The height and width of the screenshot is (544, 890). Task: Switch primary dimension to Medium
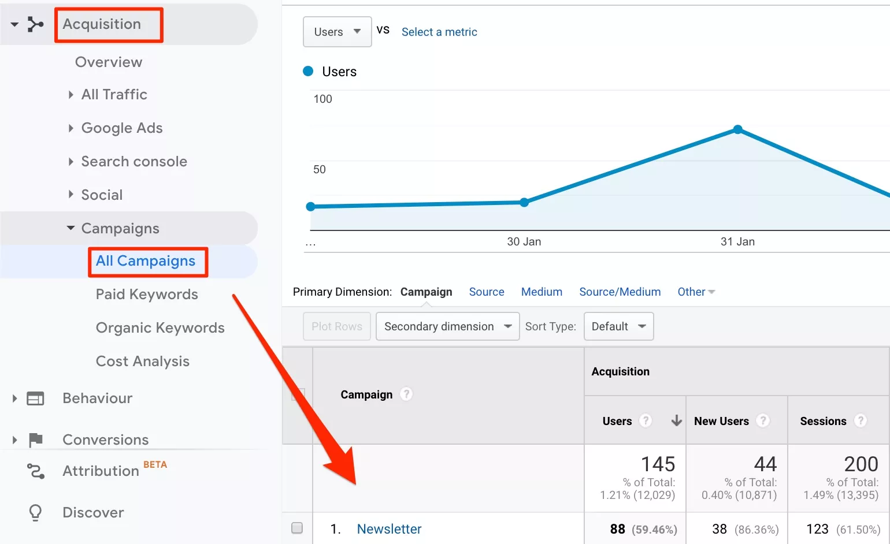[541, 292]
